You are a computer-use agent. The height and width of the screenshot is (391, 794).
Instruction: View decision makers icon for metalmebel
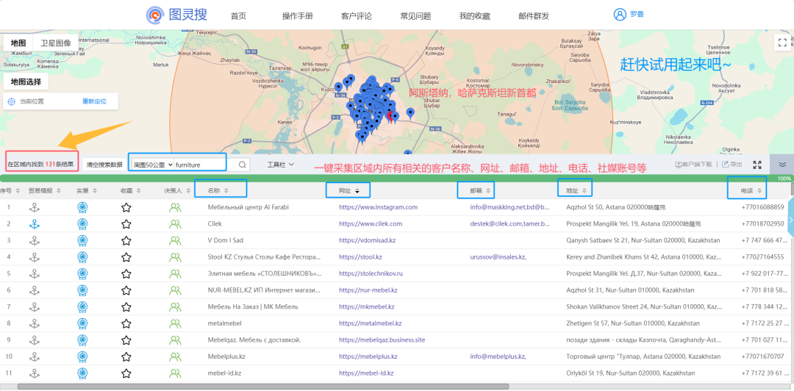tap(175, 323)
